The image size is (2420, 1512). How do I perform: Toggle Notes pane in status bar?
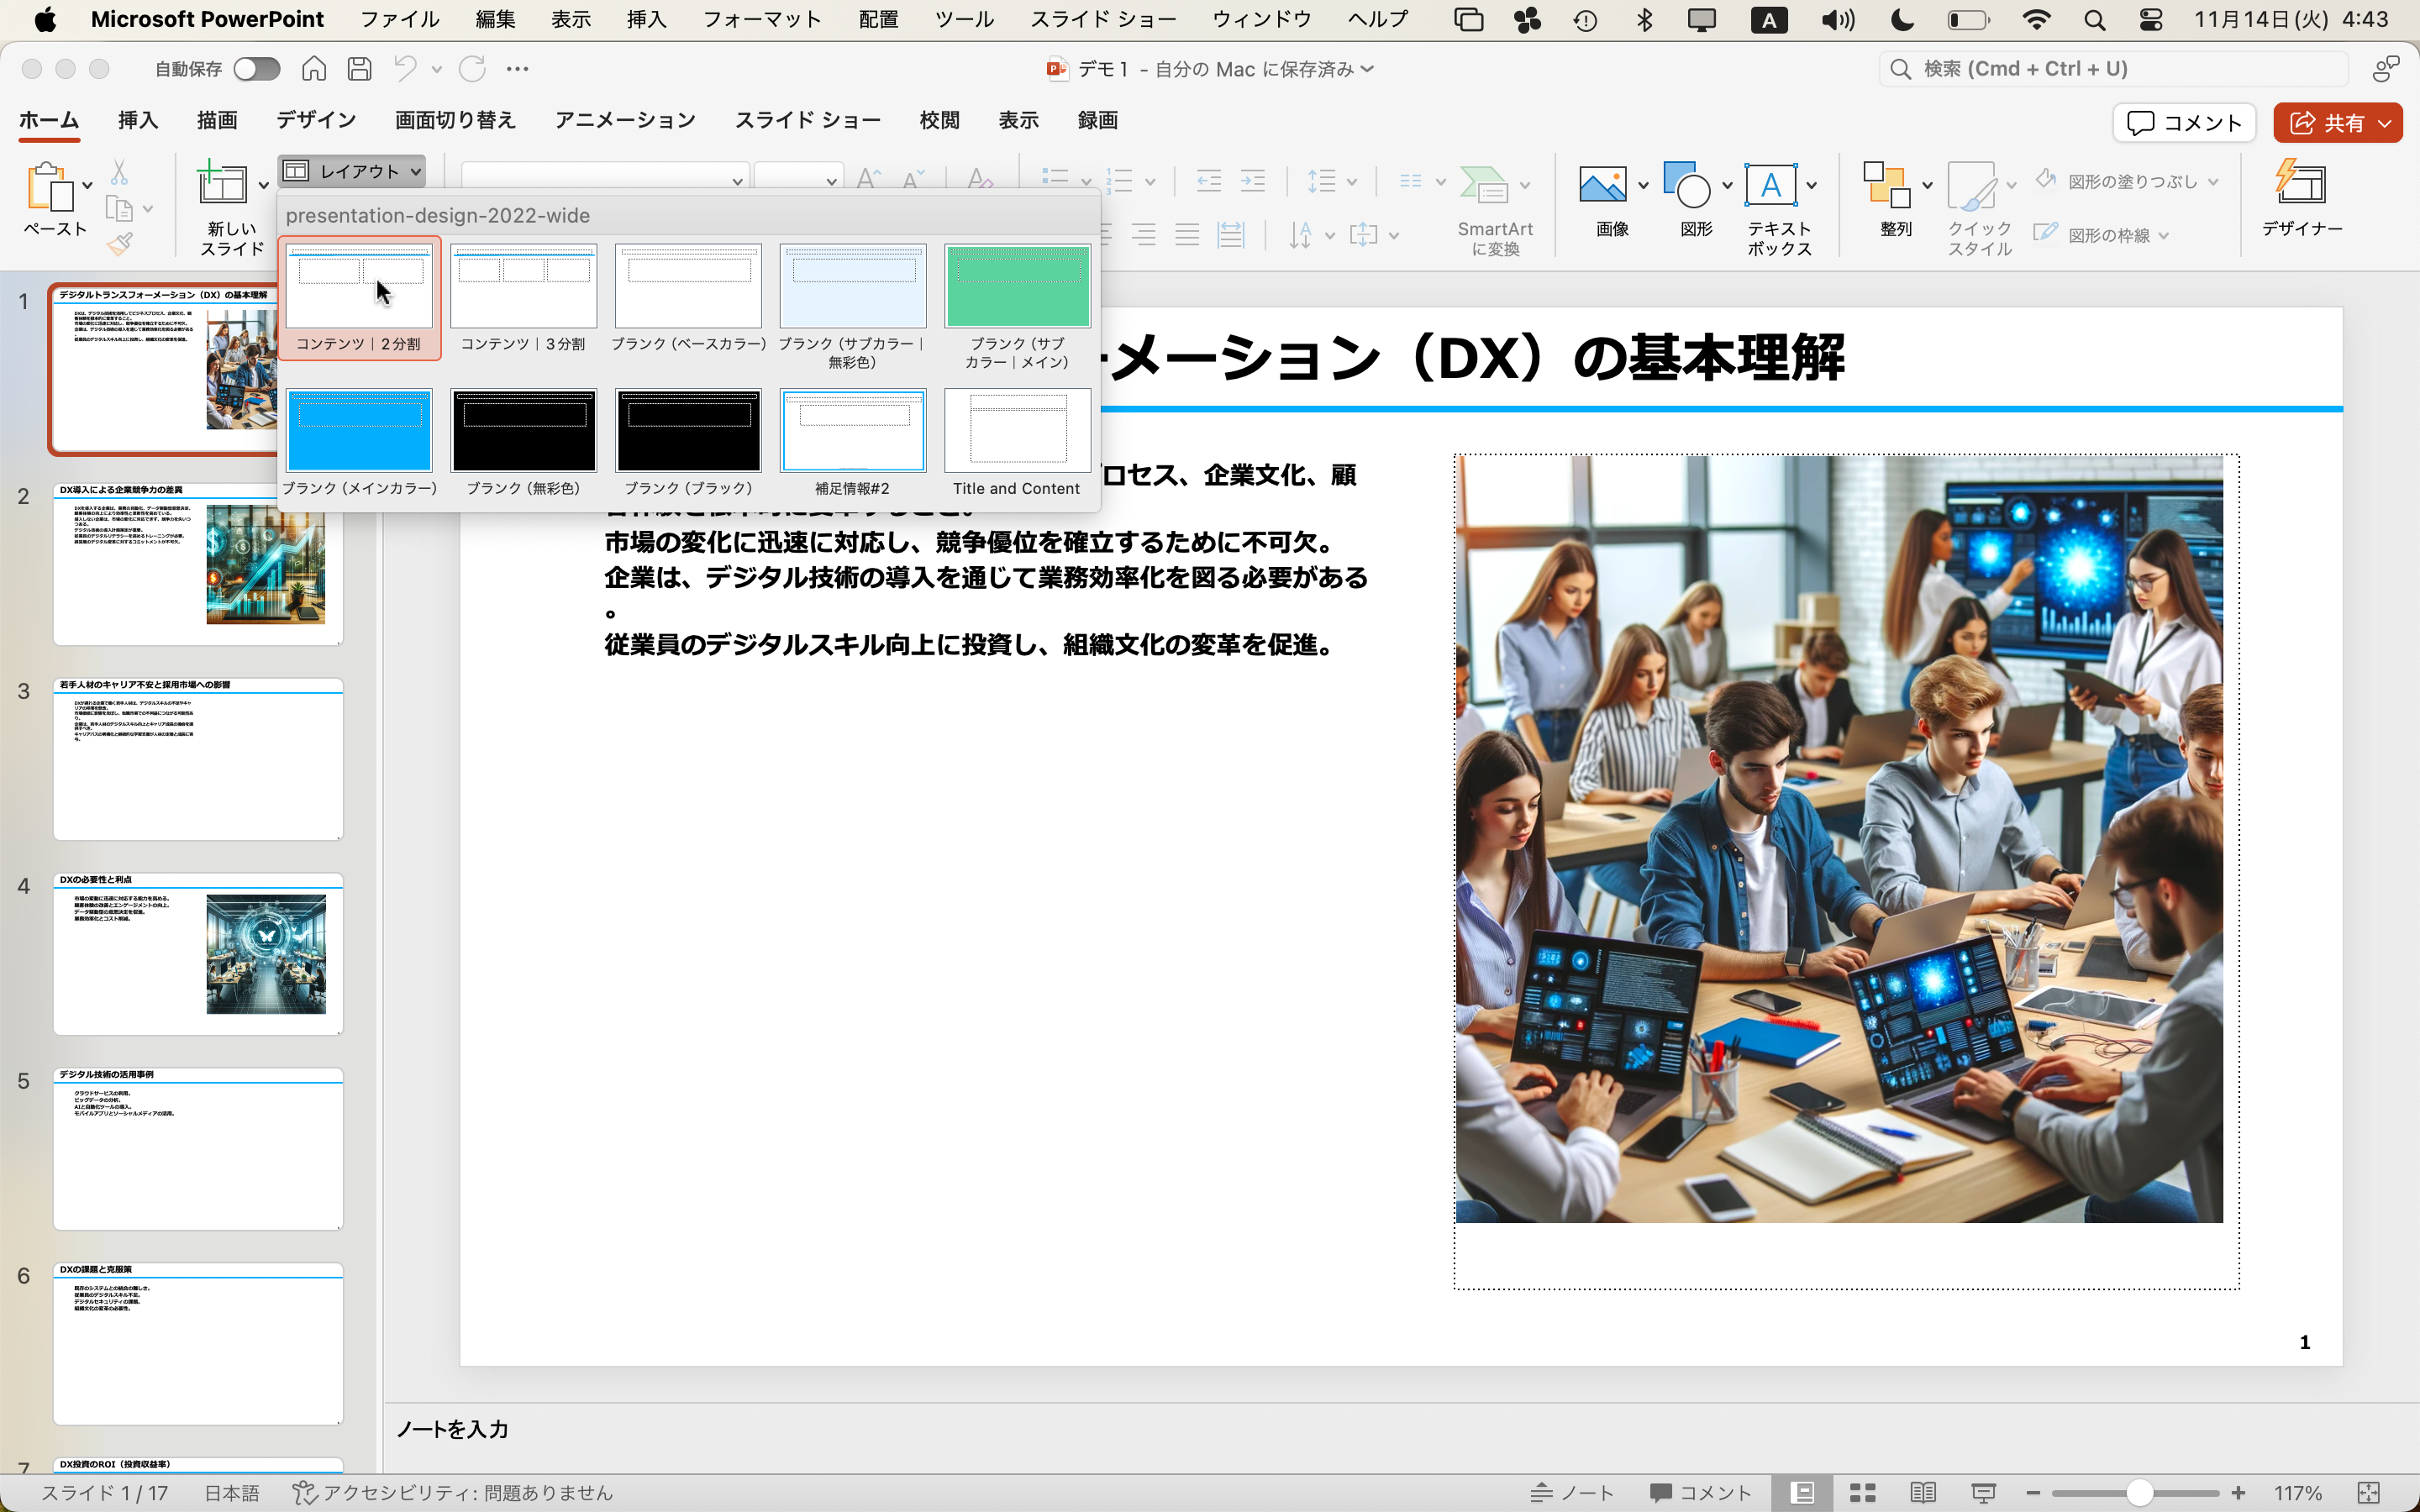tap(1572, 1492)
